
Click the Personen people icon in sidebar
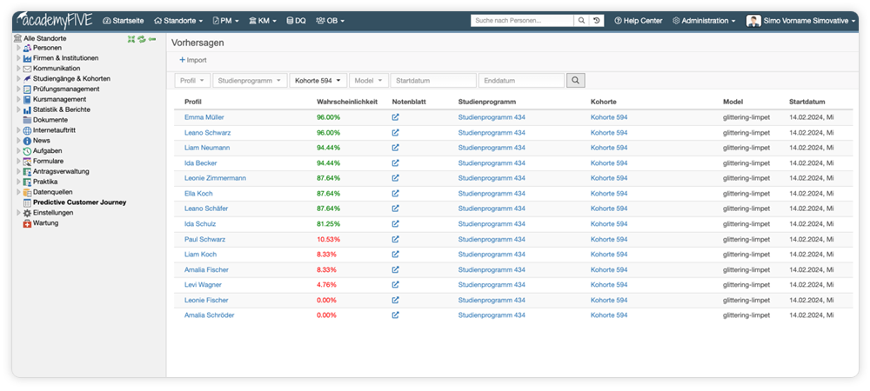click(27, 48)
